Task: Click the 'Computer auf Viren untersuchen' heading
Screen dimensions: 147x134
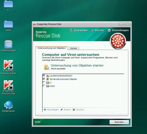Action: tap(71, 54)
